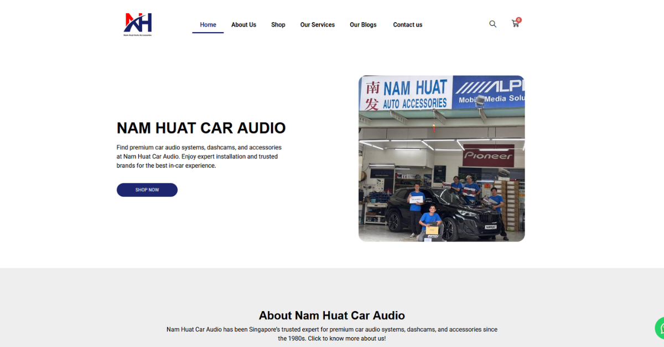Image resolution: width=664 pixels, height=347 pixels.
Task: Open the search magnifier icon
Action: [x=492, y=24]
